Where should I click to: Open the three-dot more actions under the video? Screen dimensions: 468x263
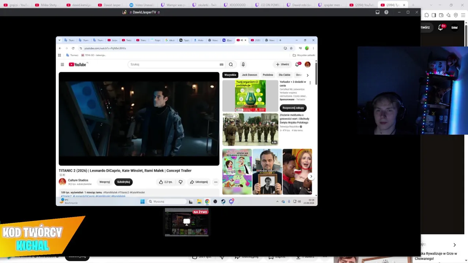(x=216, y=182)
